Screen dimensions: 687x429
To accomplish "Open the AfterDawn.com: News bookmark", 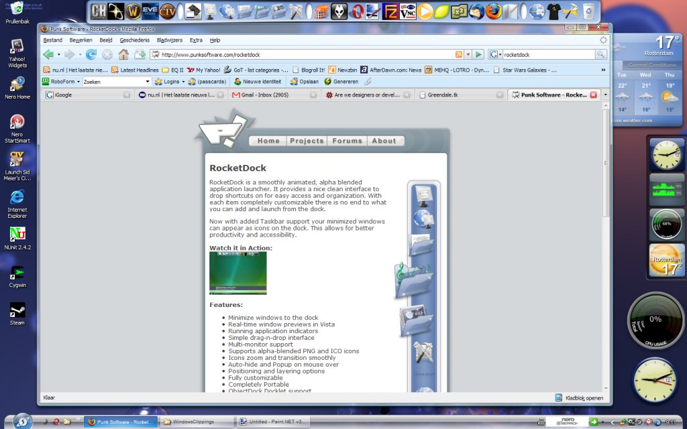I will pos(391,70).
